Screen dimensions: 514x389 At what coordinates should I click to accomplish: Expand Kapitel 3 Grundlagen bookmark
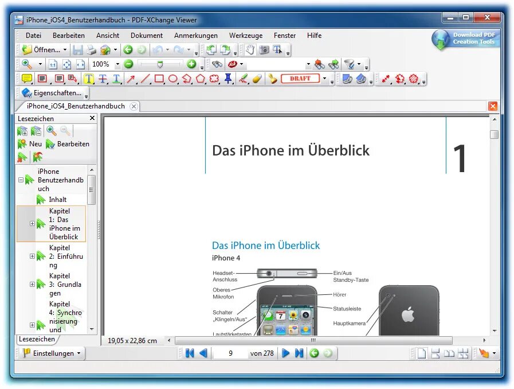pyautogui.click(x=32, y=284)
